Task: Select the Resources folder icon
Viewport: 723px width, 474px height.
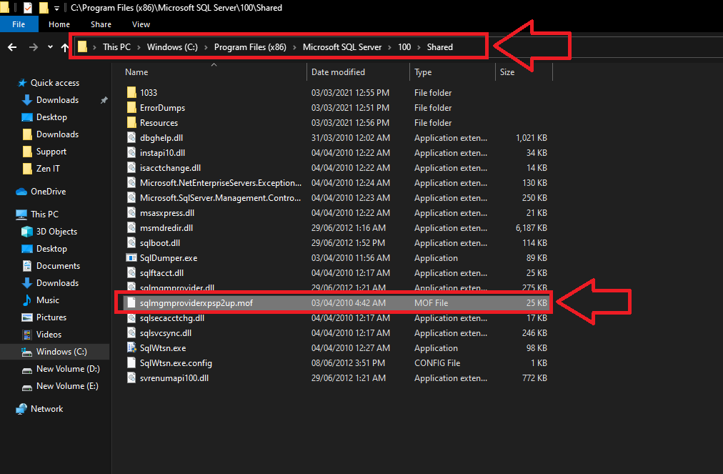Action: (131, 122)
